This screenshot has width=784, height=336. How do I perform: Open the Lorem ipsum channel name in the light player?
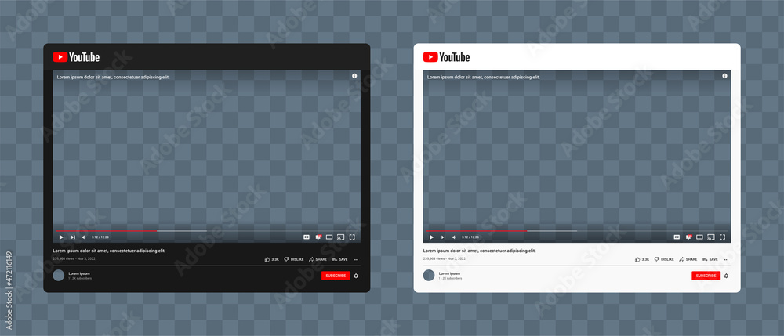(449, 273)
